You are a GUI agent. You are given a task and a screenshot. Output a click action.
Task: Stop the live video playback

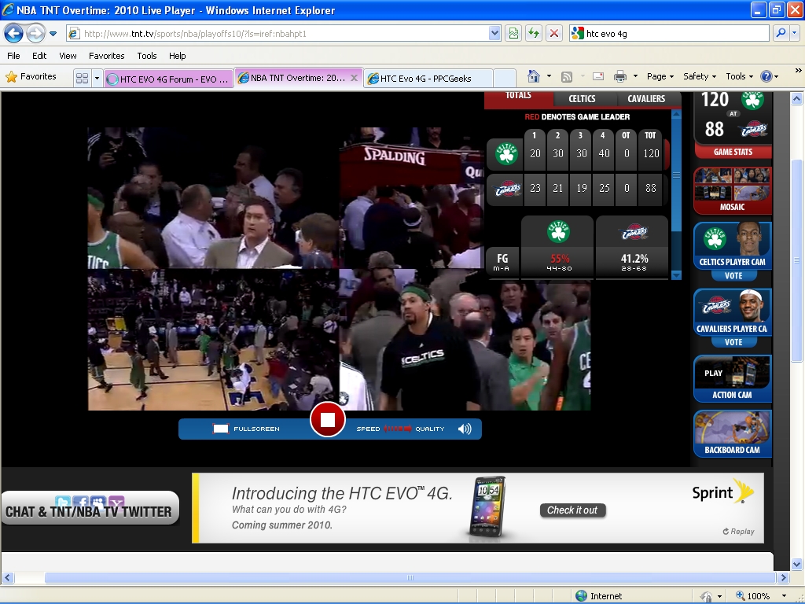[x=328, y=420]
